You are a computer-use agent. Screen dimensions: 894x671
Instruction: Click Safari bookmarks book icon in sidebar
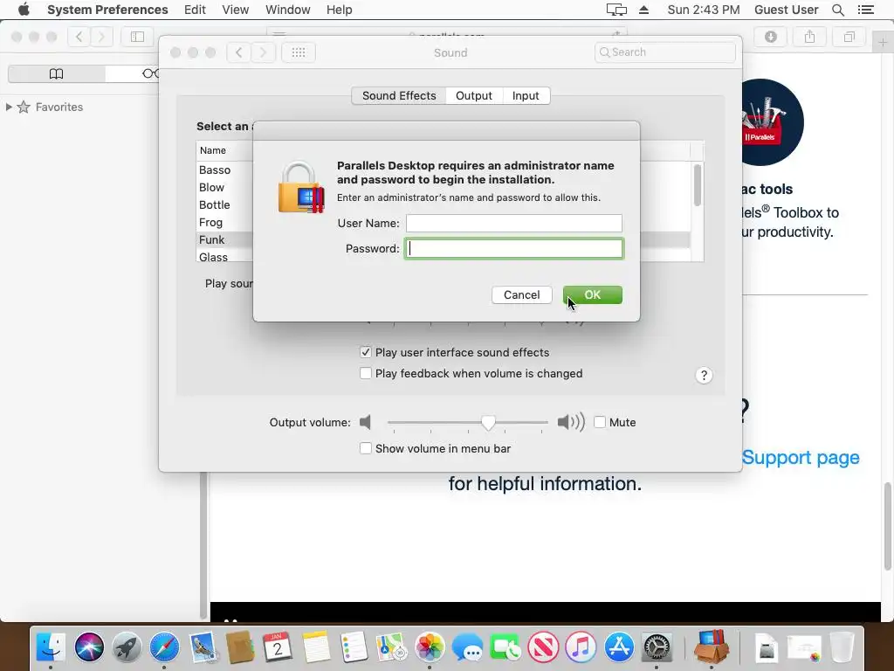click(56, 73)
